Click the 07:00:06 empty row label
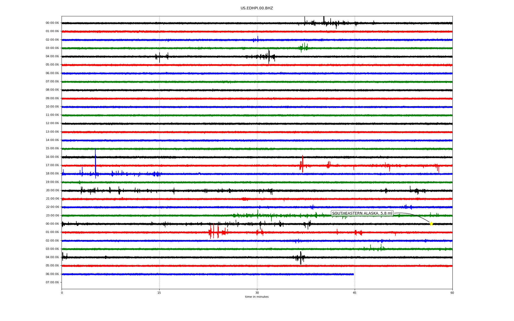Viewport: 514px width, 321px height. 52,282
